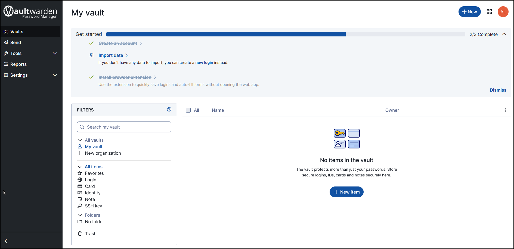Filter by SSH key type
This screenshot has width=514, height=249.
tap(93, 206)
